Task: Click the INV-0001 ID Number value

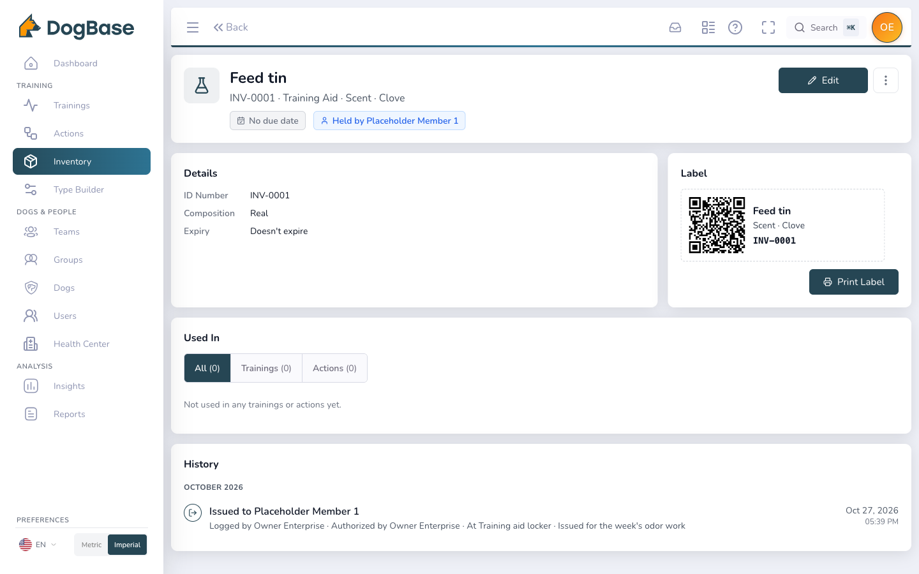Action: point(270,195)
